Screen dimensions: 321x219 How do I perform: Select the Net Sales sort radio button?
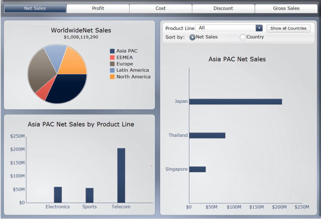click(x=192, y=37)
